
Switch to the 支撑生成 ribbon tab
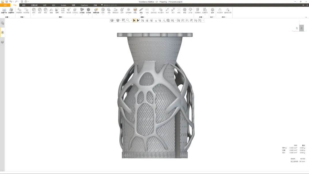(34, 5)
